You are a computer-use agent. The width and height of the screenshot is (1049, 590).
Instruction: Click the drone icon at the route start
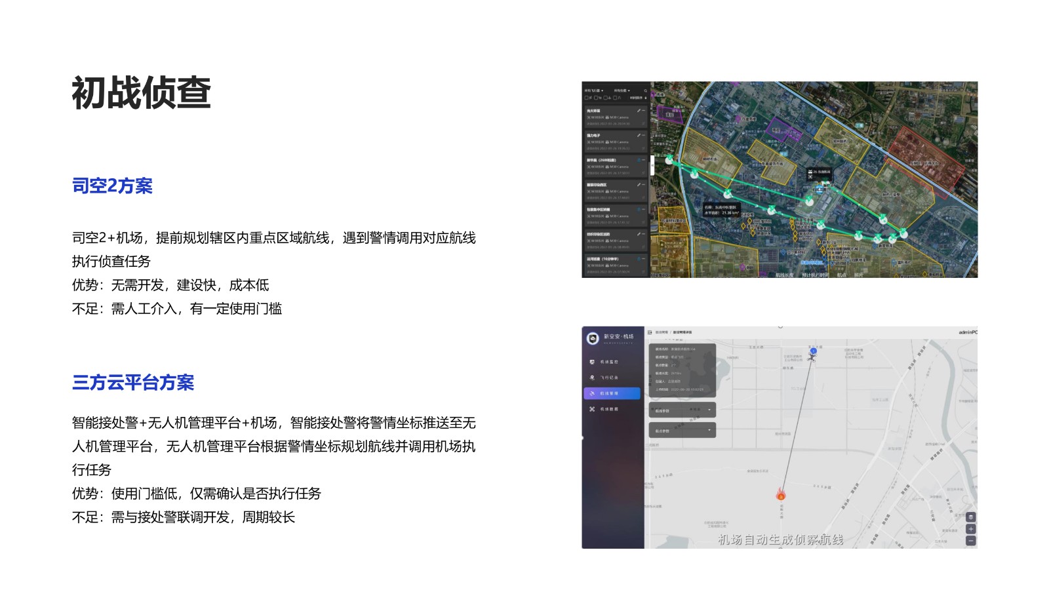[x=812, y=357]
